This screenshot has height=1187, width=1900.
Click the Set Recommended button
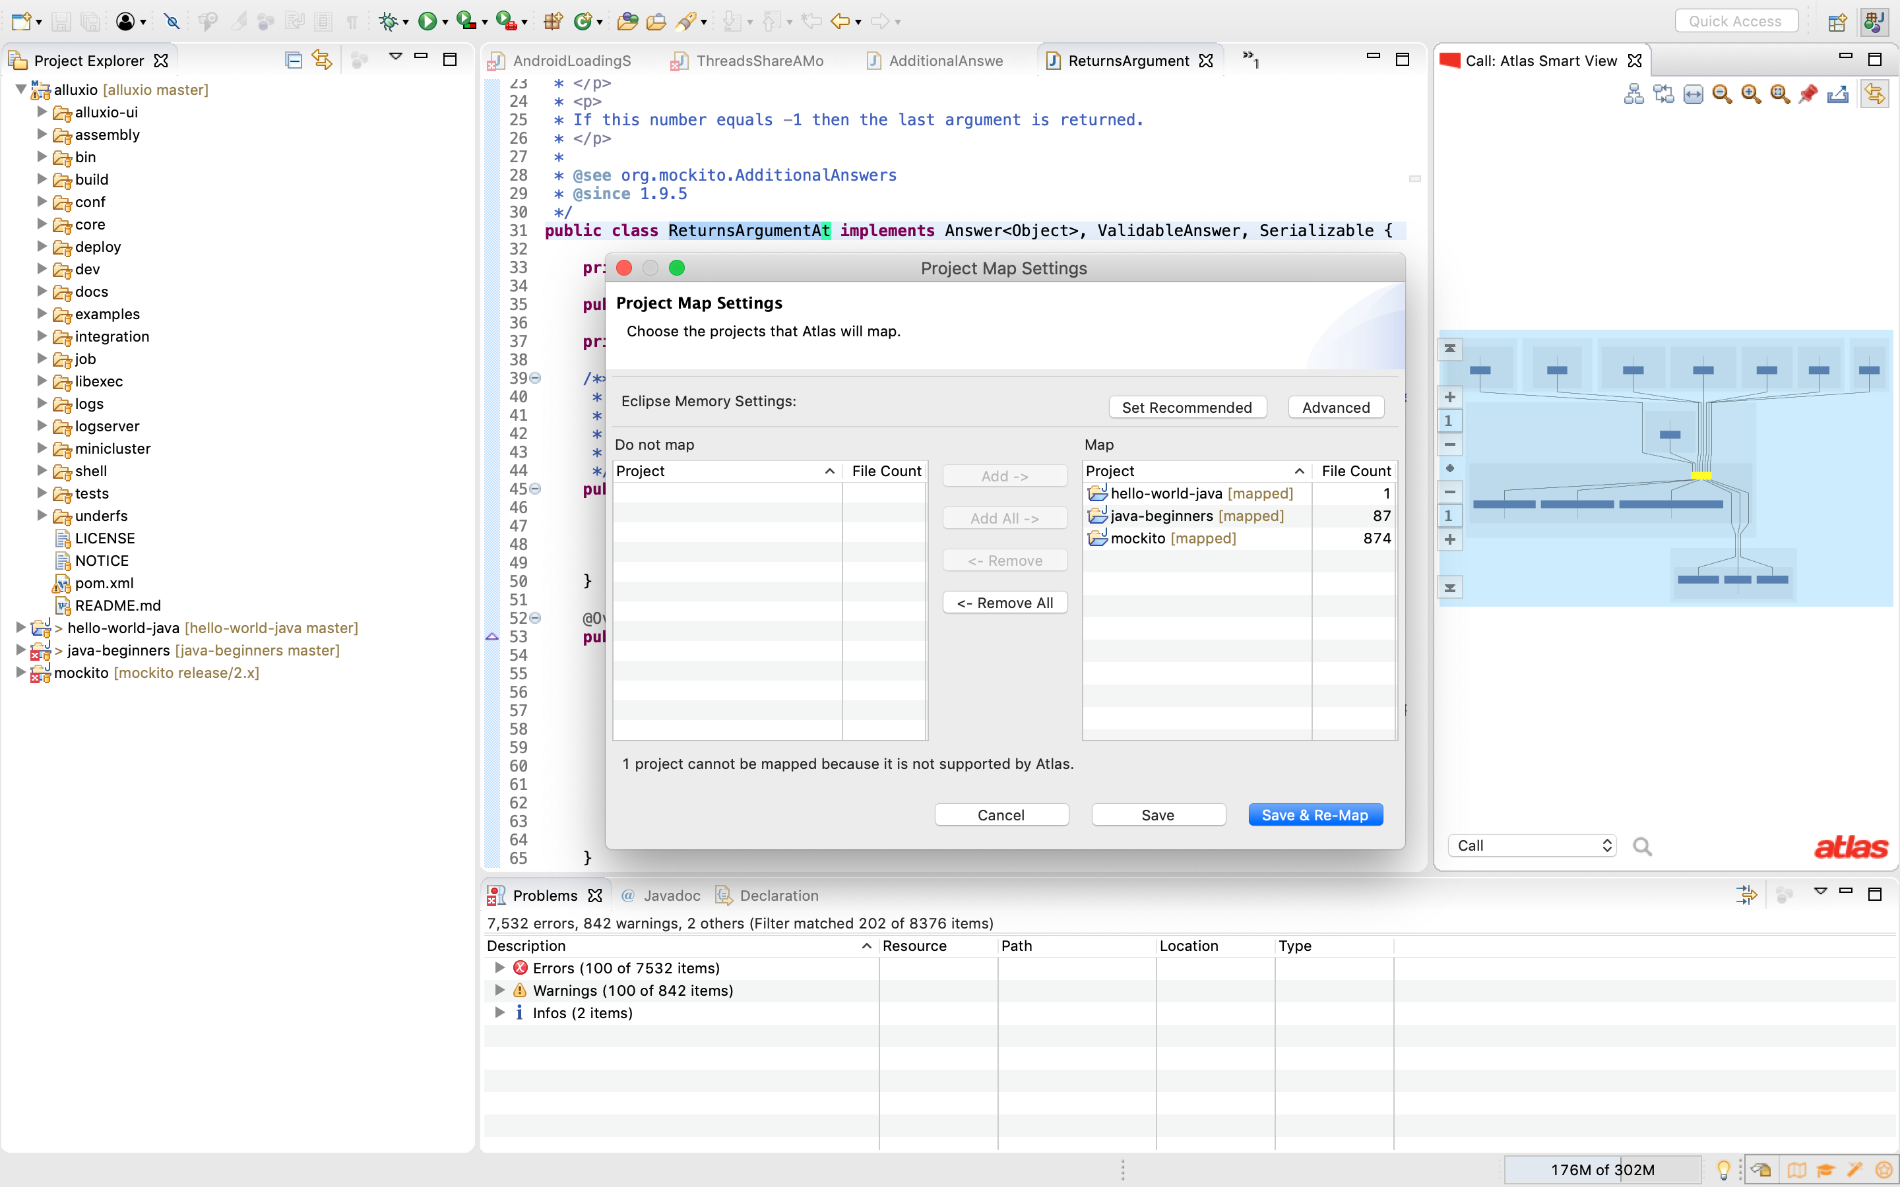click(1187, 408)
